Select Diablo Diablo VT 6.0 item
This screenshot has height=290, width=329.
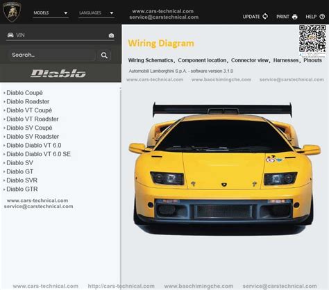coord(34,145)
